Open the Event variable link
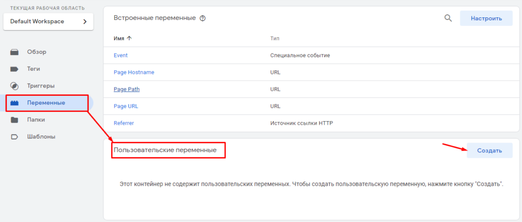This screenshot has height=222, width=522. click(121, 55)
